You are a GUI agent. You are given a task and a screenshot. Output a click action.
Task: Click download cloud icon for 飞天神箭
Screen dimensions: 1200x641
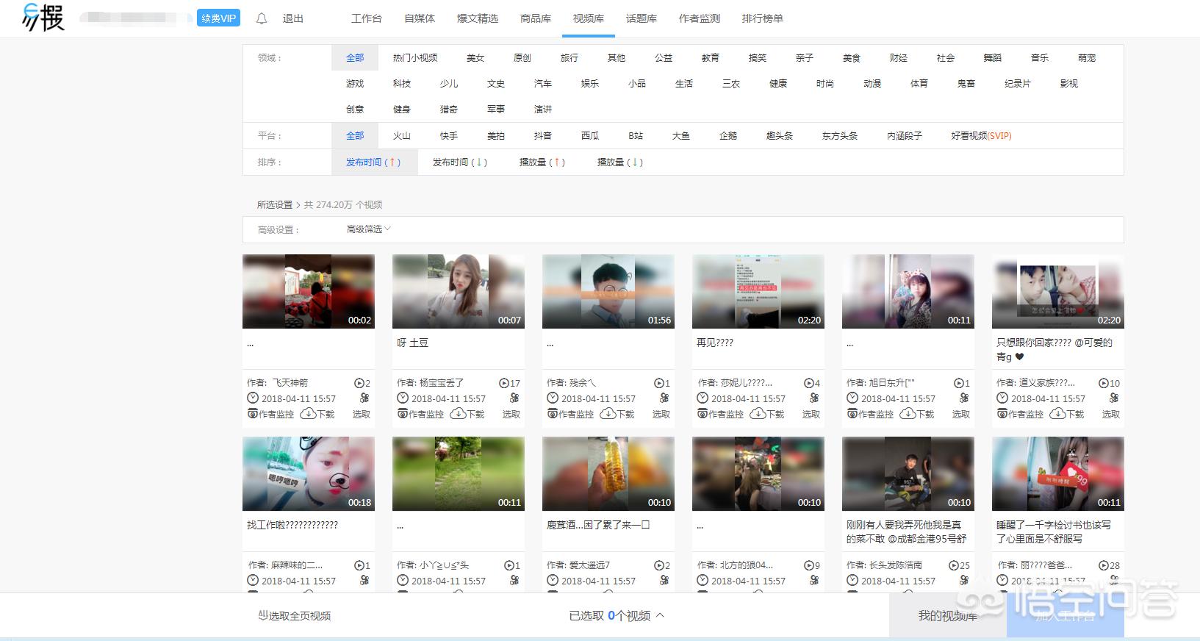coord(309,414)
